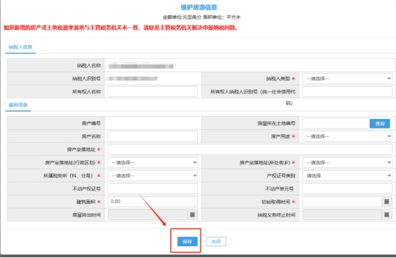396x258 pixels.
Task: Open calendar icon for 房屋转出时间
Action: pos(192,215)
